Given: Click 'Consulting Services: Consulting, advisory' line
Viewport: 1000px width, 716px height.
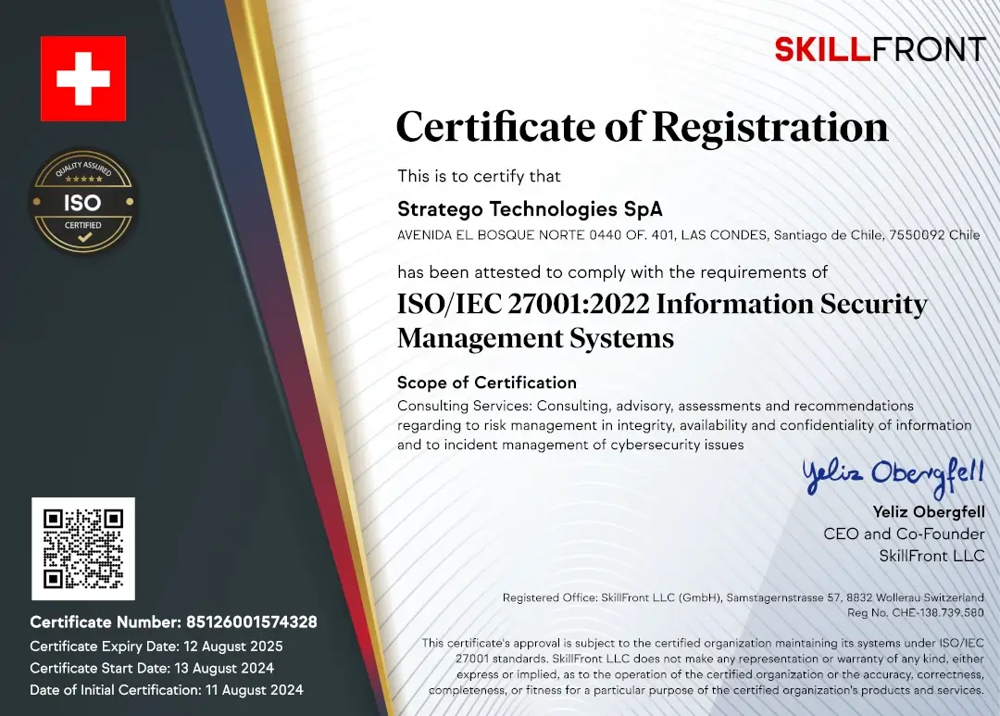Looking at the screenshot, I should point(656,406).
